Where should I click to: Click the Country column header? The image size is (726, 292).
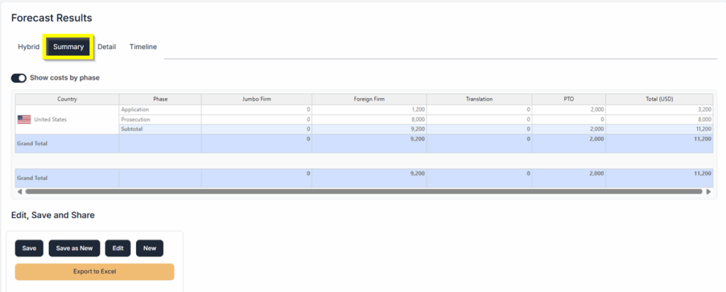pos(67,99)
